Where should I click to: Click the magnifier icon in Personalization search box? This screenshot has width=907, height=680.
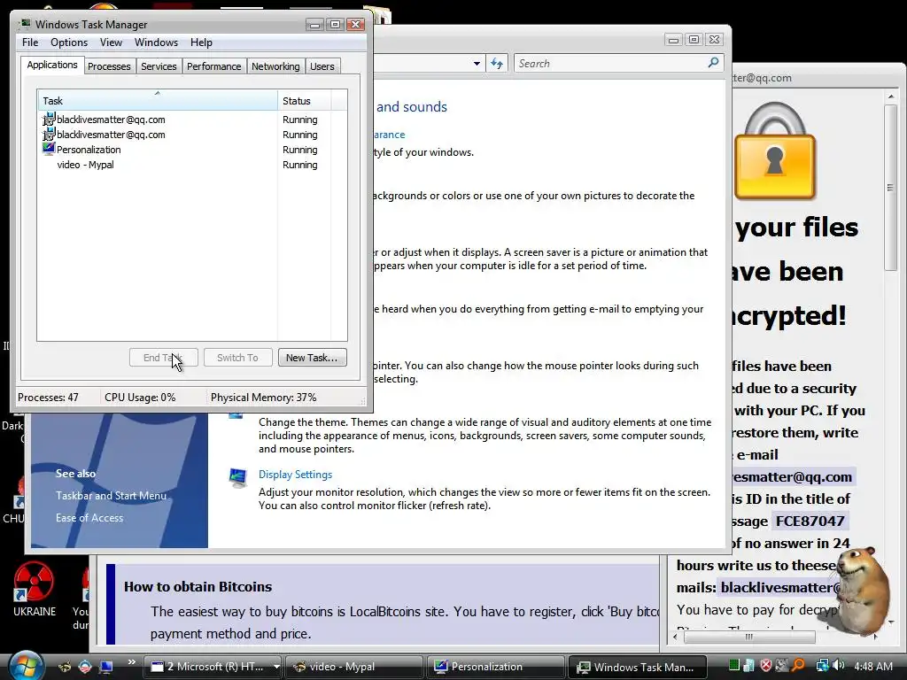coord(713,63)
